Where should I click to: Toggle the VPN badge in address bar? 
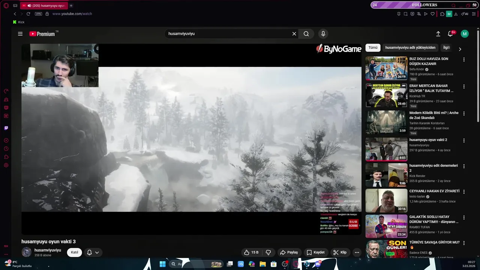38,14
